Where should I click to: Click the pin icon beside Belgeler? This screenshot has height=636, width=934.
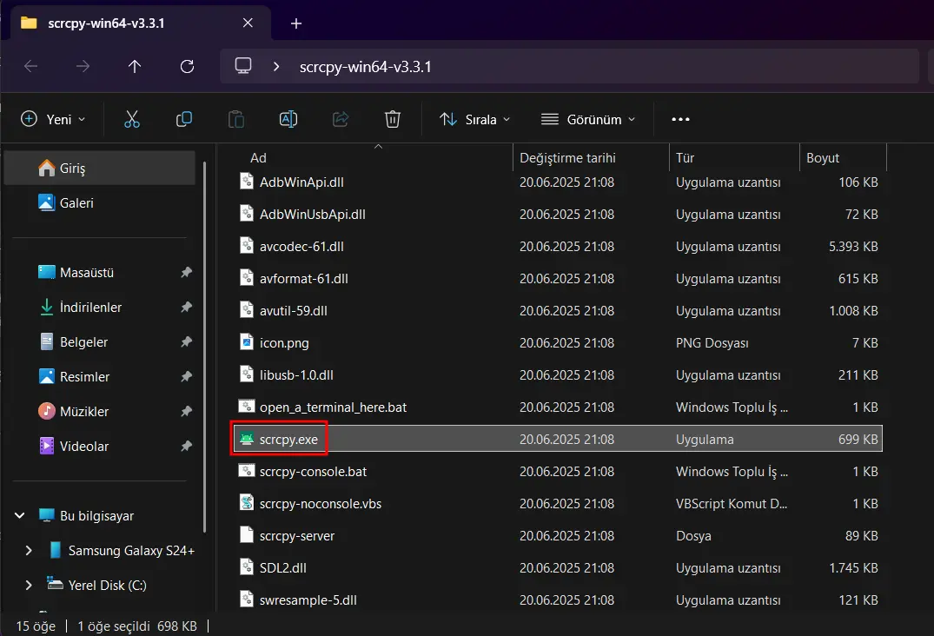tap(187, 341)
